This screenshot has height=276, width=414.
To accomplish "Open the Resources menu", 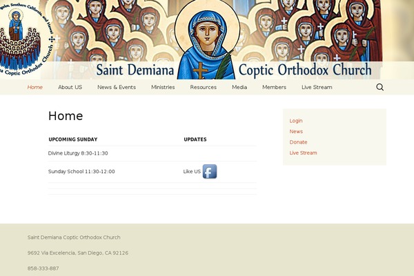I will click(204, 87).
